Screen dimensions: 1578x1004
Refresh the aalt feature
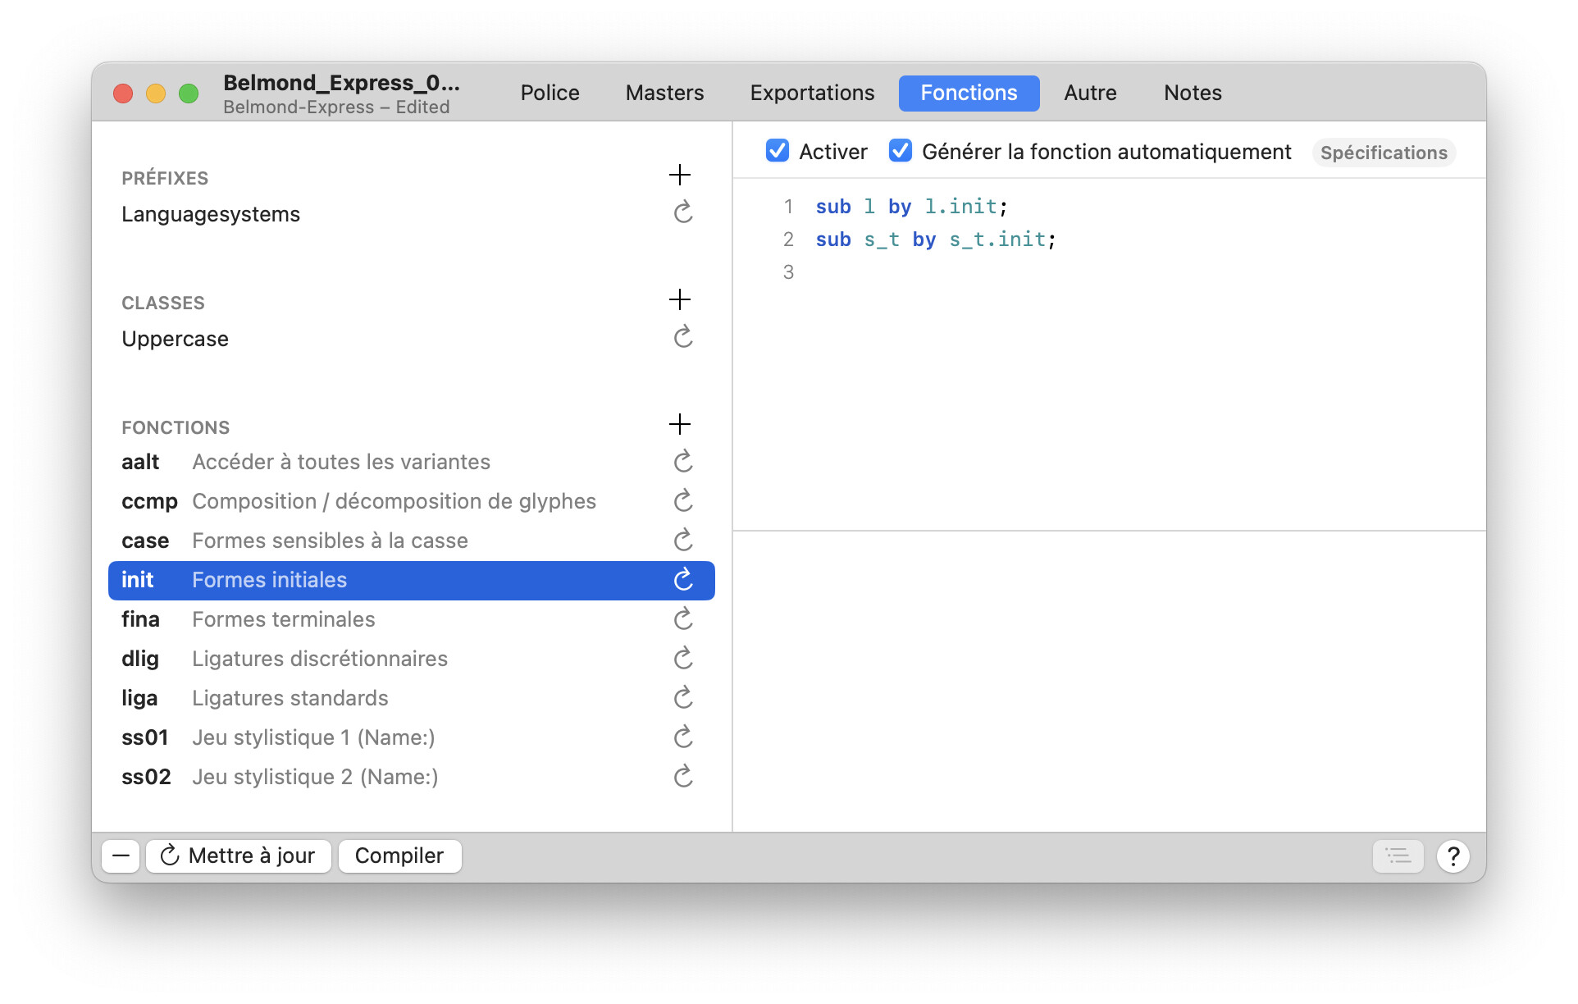[x=682, y=462]
